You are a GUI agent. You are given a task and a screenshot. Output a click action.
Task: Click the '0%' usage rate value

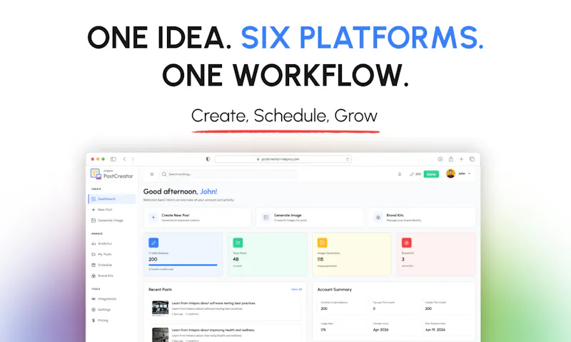pos(323,330)
